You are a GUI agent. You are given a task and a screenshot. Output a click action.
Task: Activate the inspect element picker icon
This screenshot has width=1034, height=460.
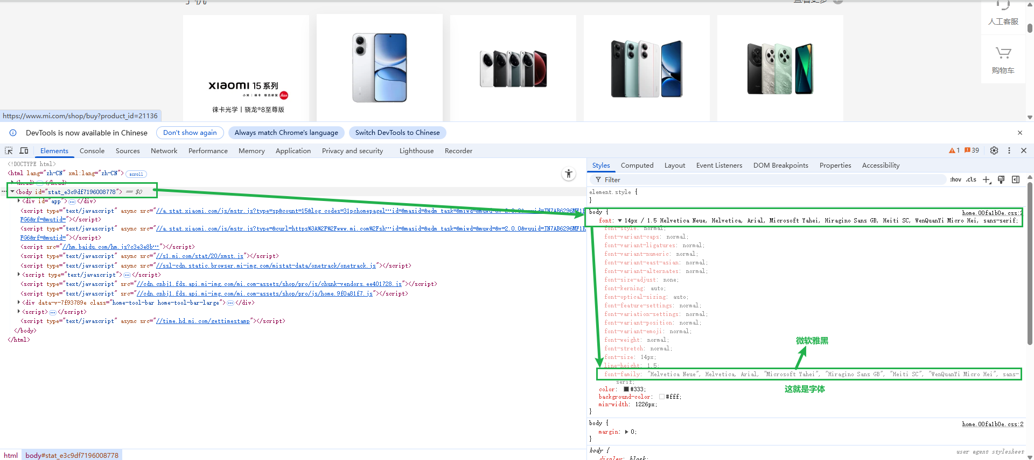(9, 150)
